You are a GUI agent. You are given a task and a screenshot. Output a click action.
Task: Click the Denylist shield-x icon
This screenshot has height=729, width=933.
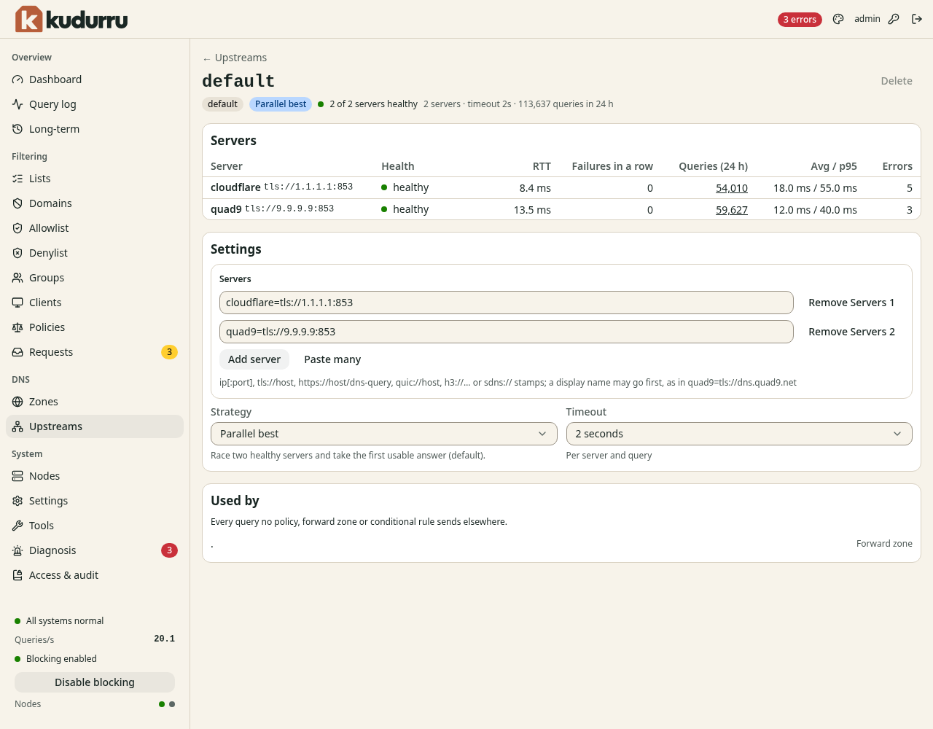coord(17,253)
